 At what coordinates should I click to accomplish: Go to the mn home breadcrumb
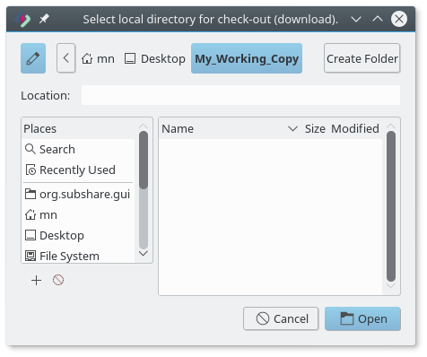coord(98,58)
